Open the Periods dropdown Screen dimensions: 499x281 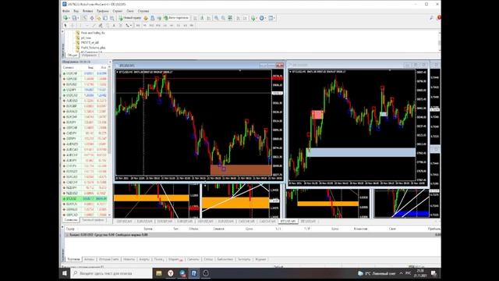pos(262,18)
